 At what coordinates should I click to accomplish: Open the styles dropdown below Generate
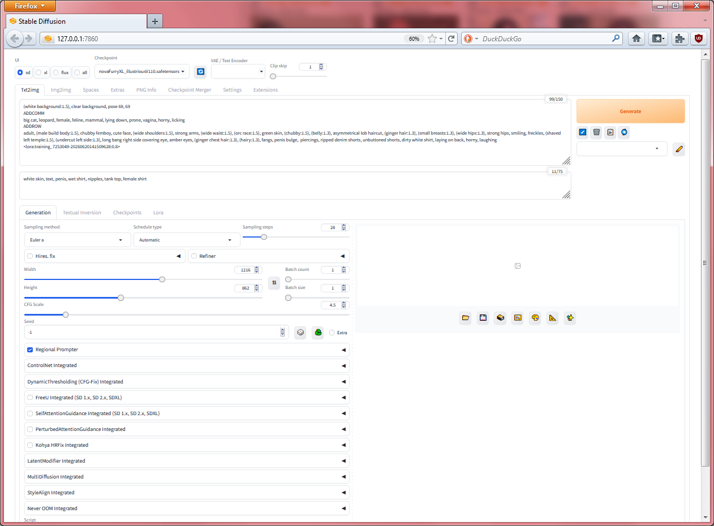tap(622, 149)
